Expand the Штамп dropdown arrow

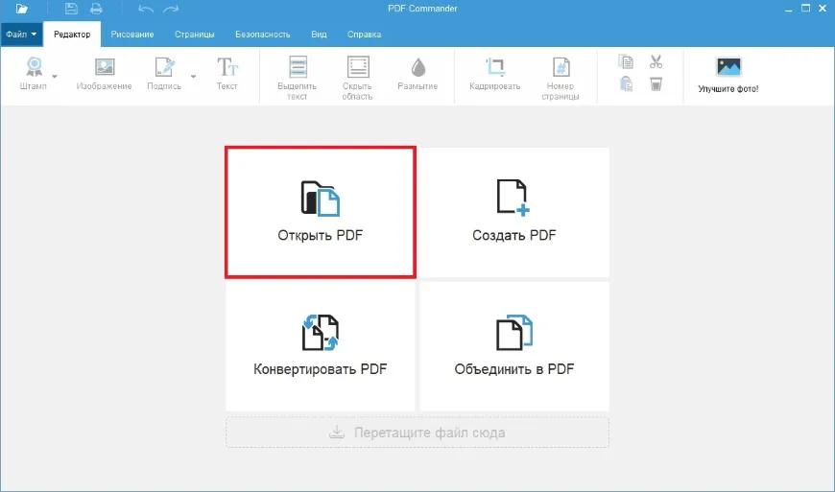coord(55,76)
